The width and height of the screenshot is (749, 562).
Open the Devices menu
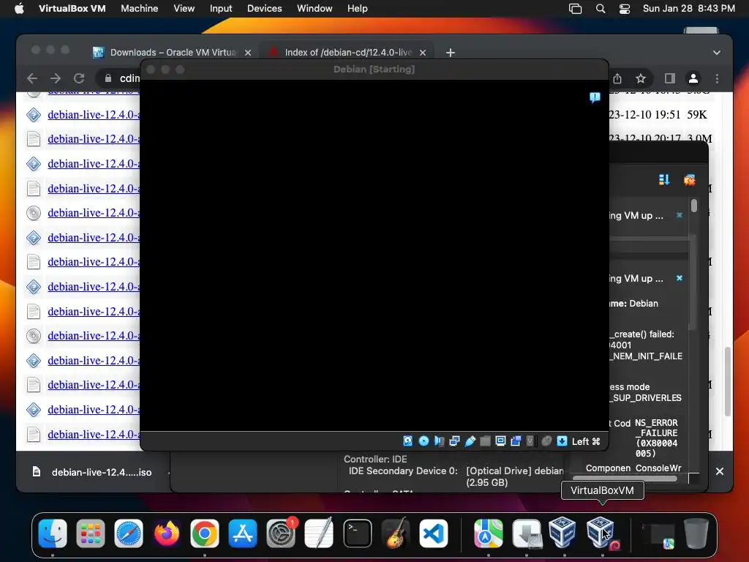pyautogui.click(x=264, y=9)
